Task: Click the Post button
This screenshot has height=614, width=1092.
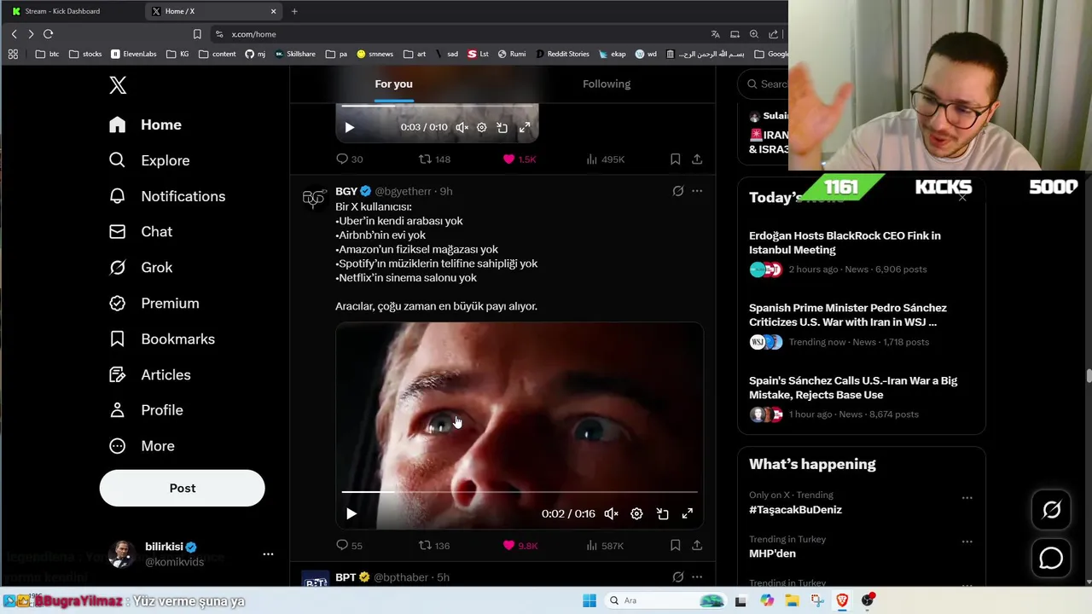Action: pos(183,488)
